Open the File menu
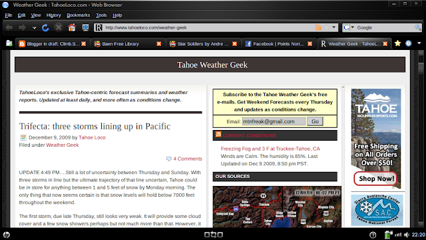The height and width of the screenshot is (240, 426). click(x=9, y=15)
